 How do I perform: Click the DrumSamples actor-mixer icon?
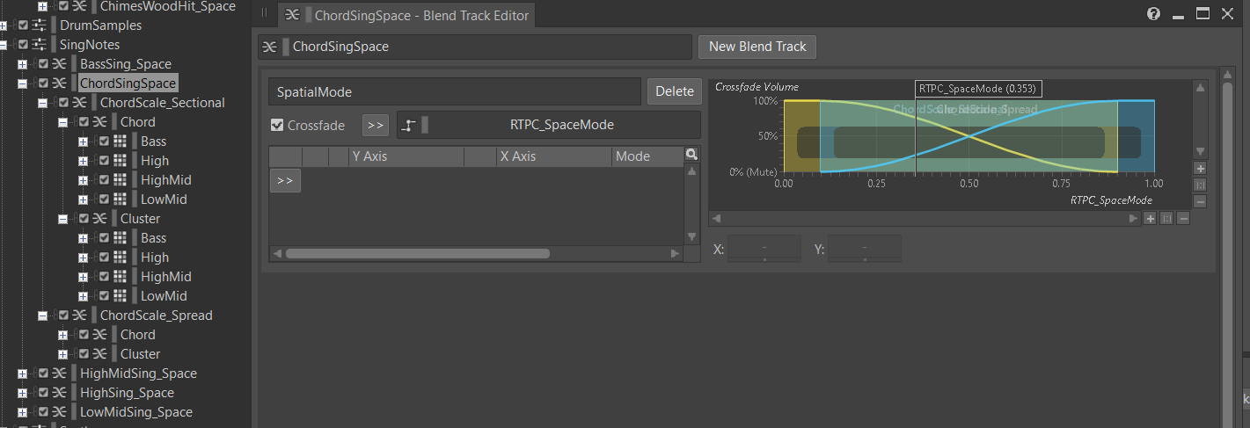click(40, 25)
